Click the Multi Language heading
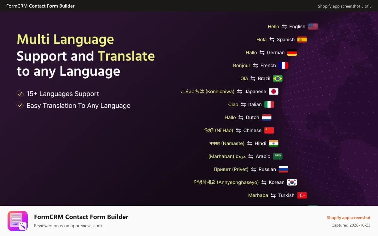This screenshot has width=378, height=236. pos(65,39)
